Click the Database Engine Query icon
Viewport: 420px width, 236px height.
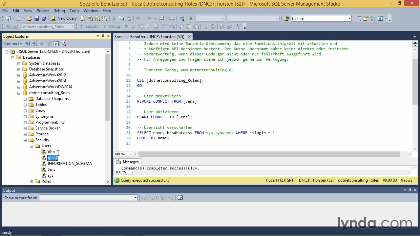click(x=83, y=18)
